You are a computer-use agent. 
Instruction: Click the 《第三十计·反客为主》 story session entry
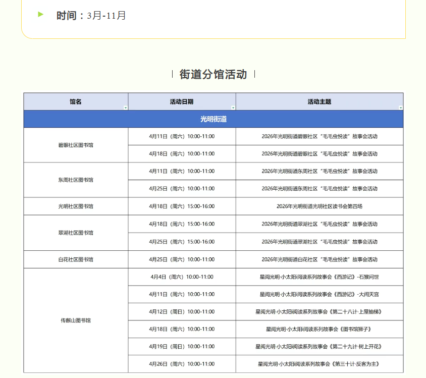click(x=319, y=364)
